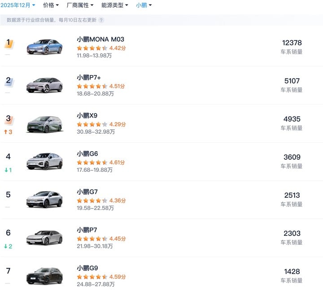Click the 小鹏X9 car thumbnail
323x294 pixels.
pos(44,124)
